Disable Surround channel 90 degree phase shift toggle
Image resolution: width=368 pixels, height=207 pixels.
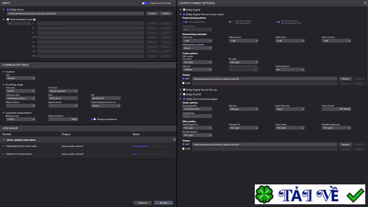click(x=277, y=22)
